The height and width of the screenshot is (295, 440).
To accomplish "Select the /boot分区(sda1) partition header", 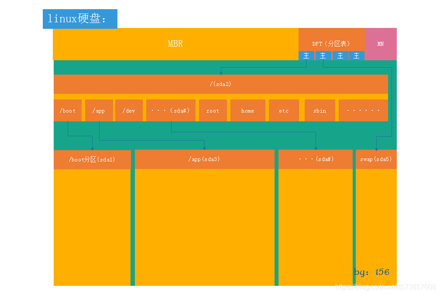I will [93, 160].
